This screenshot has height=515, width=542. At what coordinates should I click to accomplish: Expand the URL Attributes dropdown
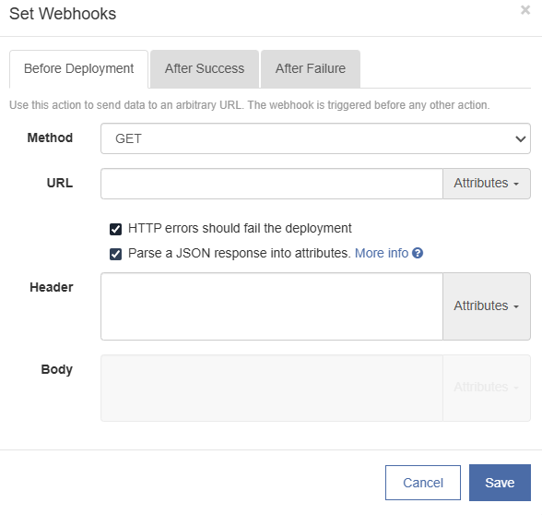(x=487, y=184)
